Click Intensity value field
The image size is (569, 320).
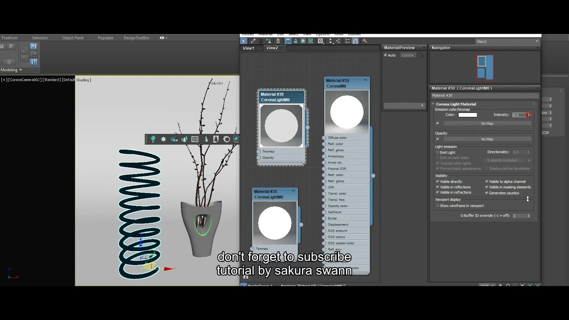(x=519, y=115)
